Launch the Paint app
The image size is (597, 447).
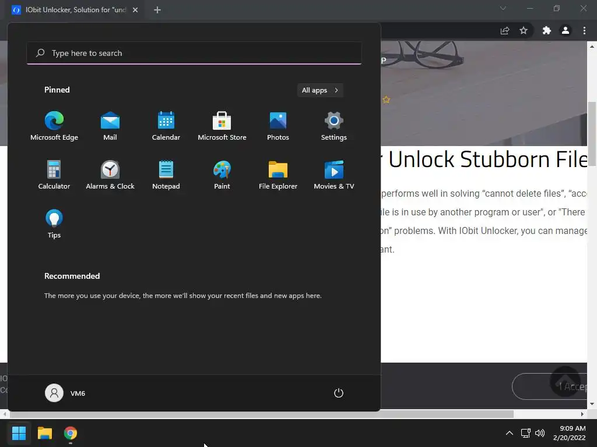(222, 175)
